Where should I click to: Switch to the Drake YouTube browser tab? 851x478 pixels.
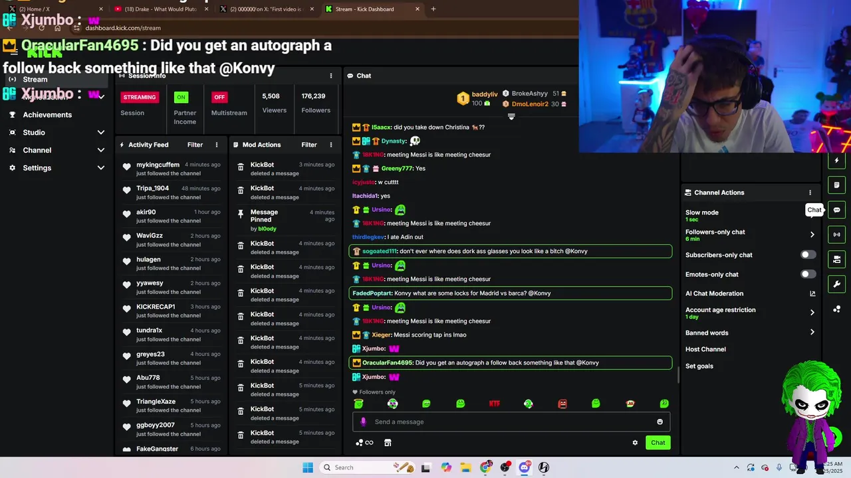[162, 9]
